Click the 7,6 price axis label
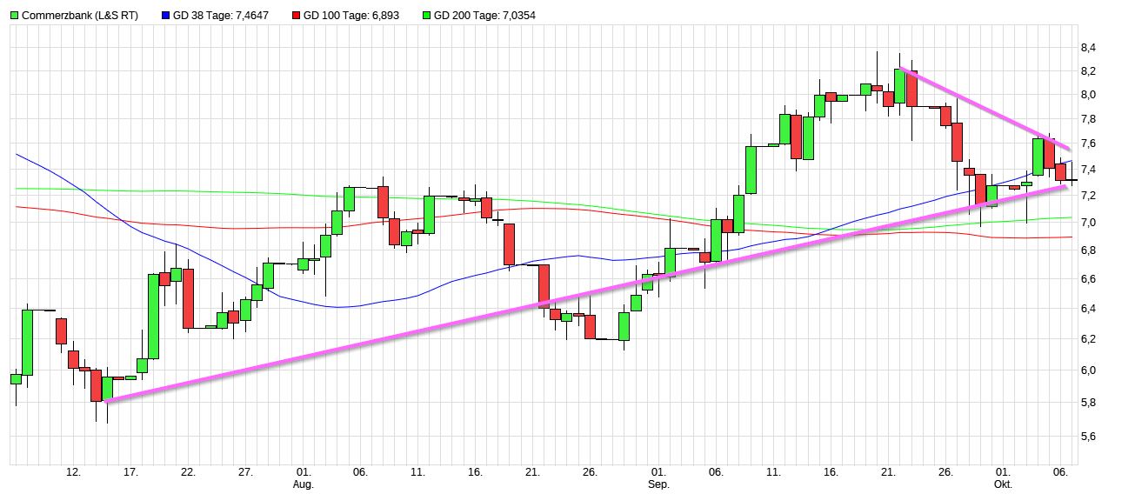The width and height of the screenshot is (1135, 494). click(x=1088, y=144)
